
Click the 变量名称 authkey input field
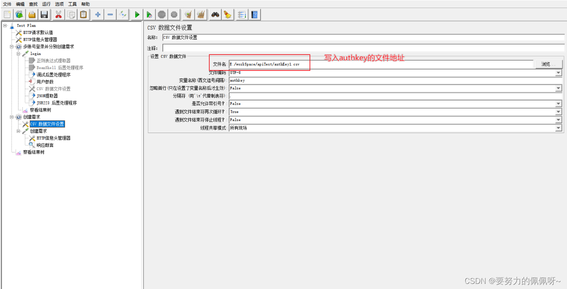(395, 80)
